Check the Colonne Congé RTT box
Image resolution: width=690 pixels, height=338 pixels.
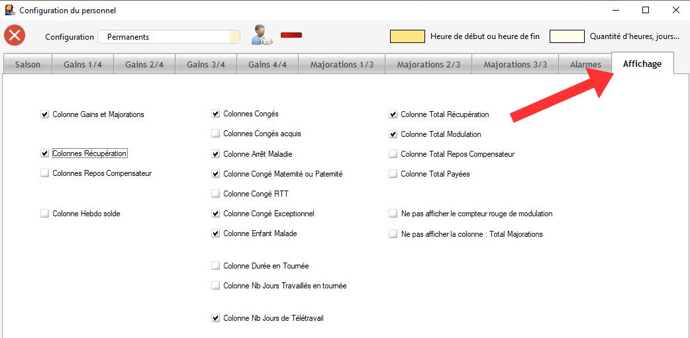[x=216, y=194]
